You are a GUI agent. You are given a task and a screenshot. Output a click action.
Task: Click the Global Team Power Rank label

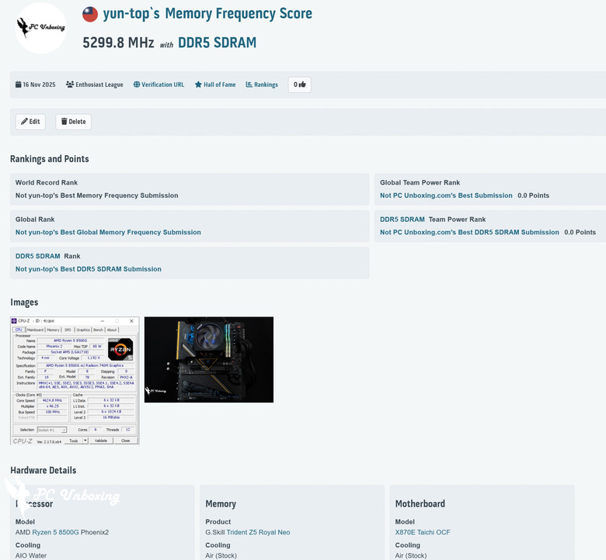(420, 182)
